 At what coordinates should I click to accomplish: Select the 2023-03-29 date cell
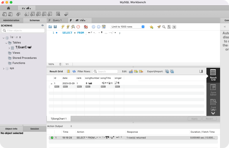click(68, 83)
